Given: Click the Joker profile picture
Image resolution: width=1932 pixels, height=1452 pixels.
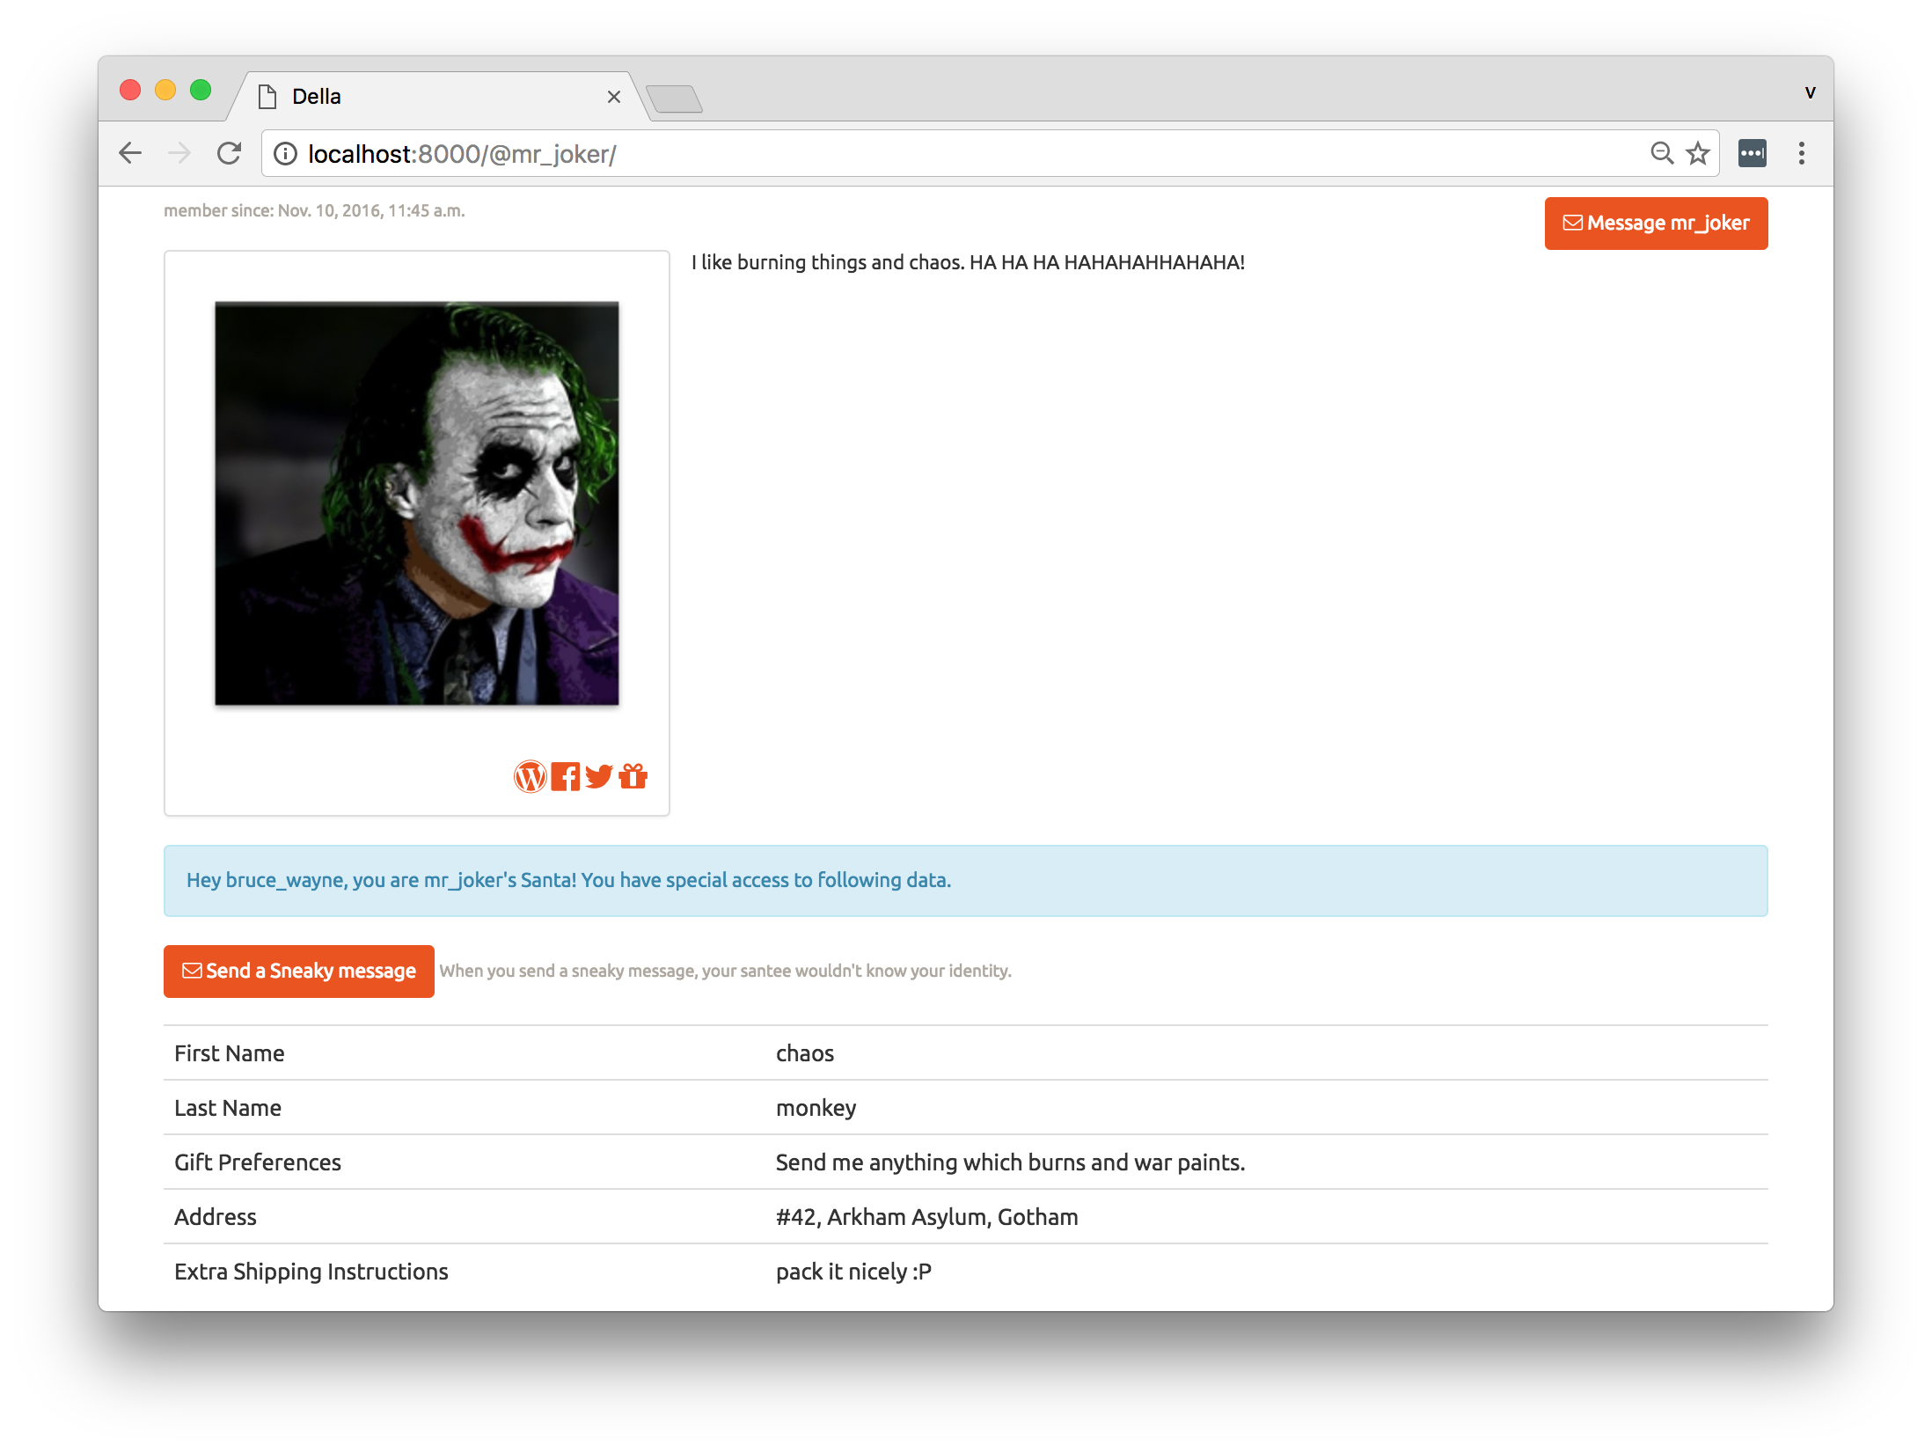Looking at the screenshot, I should 417,503.
